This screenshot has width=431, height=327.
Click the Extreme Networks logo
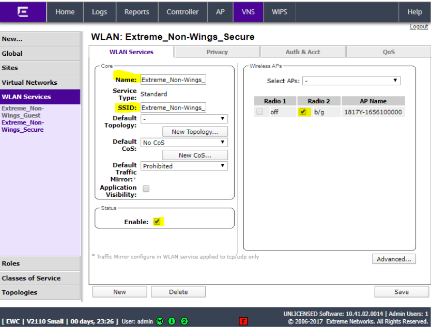click(x=23, y=12)
